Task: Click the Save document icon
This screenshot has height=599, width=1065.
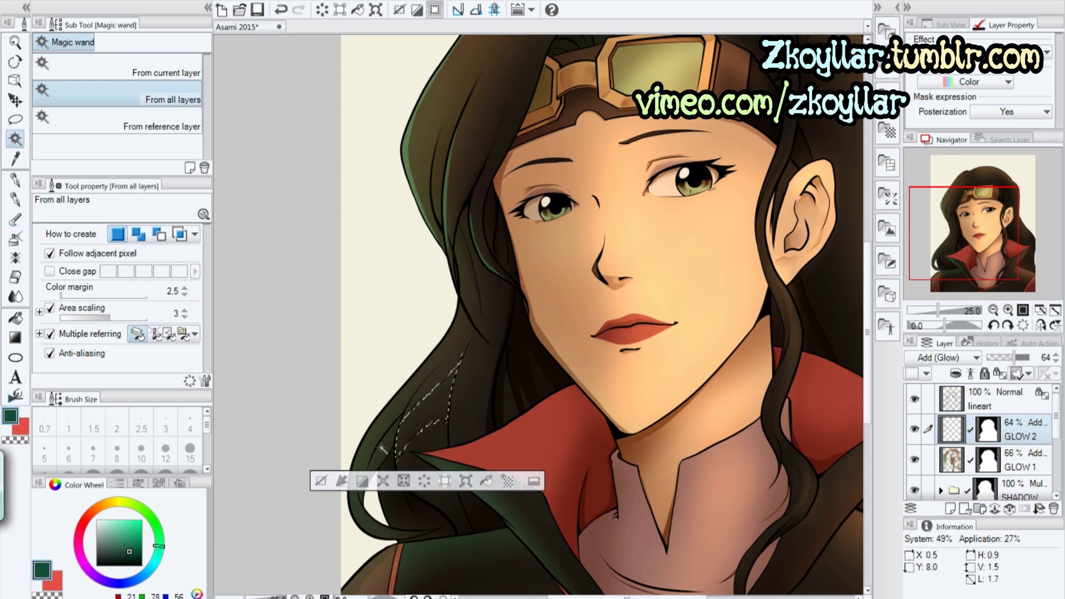Action: click(x=257, y=10)
